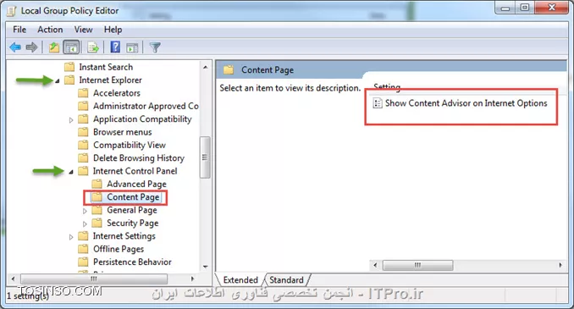The width and height of the screenshot is (574, 309).
Task: Open the View menu
Action: [84, 30]
